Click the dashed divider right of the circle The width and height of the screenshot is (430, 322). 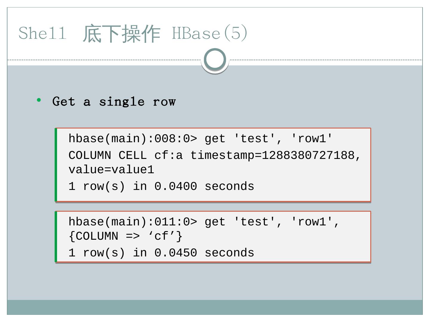point(325,60)
